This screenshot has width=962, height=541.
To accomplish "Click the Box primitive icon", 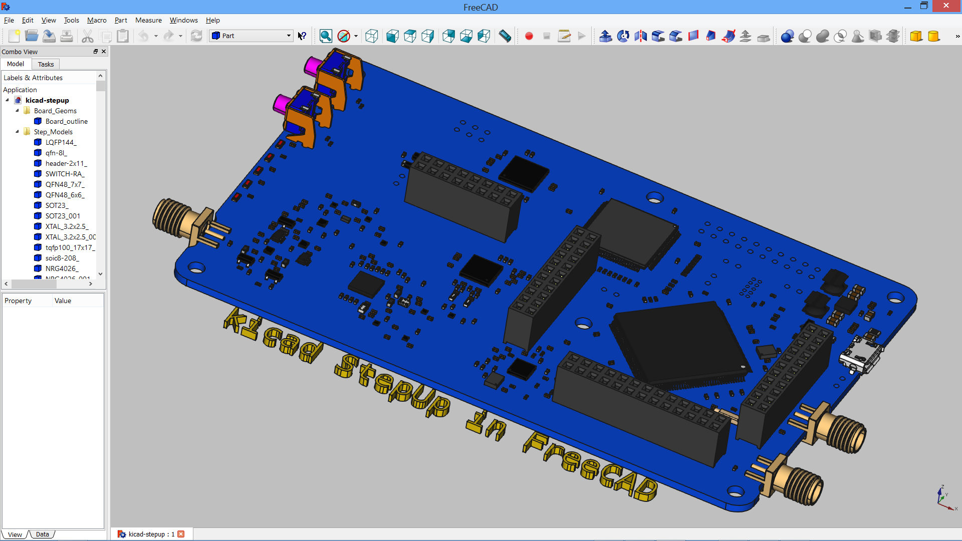I will [x=916, y=36].
